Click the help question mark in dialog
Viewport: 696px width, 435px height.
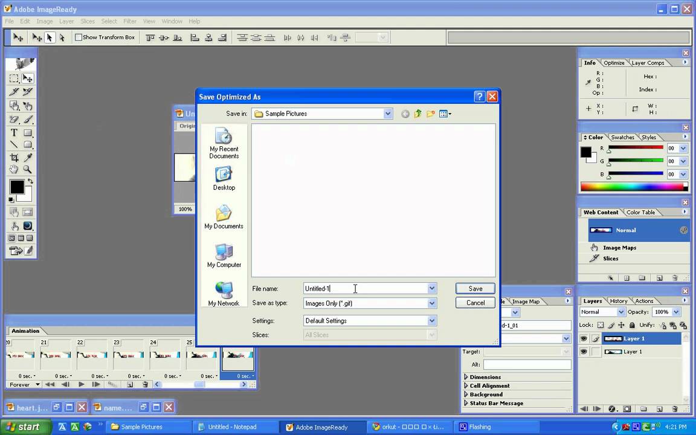[479, 97]
